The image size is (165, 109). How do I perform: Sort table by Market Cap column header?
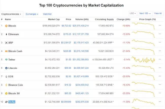tap(54, 19)
